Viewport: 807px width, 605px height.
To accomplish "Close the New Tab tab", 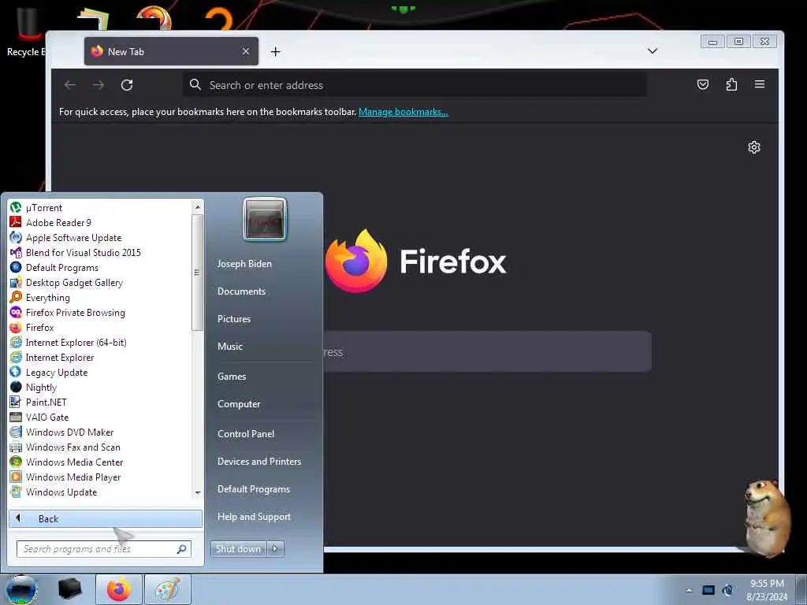I will [x=246, y=51].
